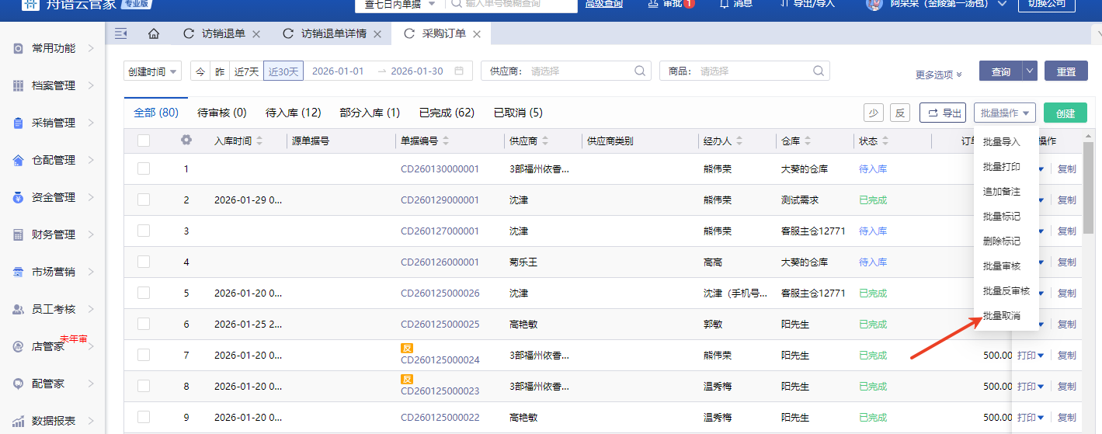The height and width of the screenshot is (434, 1102).
Task: Click the vertical scrollbar of the table
Action: pos(1089,194)
